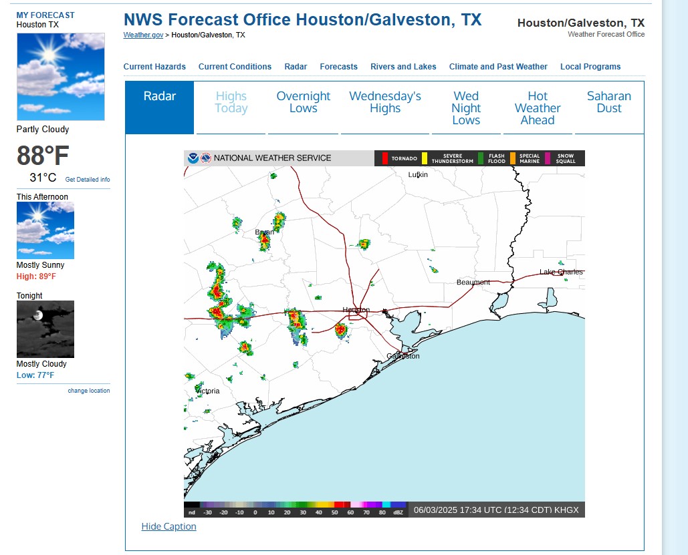Click the Get Detailed info link
Image resolution: width=688 pixels, height=555 pixels.
pyautogui.click(x=88, y=180)
